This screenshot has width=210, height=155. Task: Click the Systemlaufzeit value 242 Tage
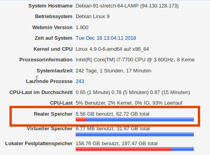pyautogui.click(x=113, y=71)
